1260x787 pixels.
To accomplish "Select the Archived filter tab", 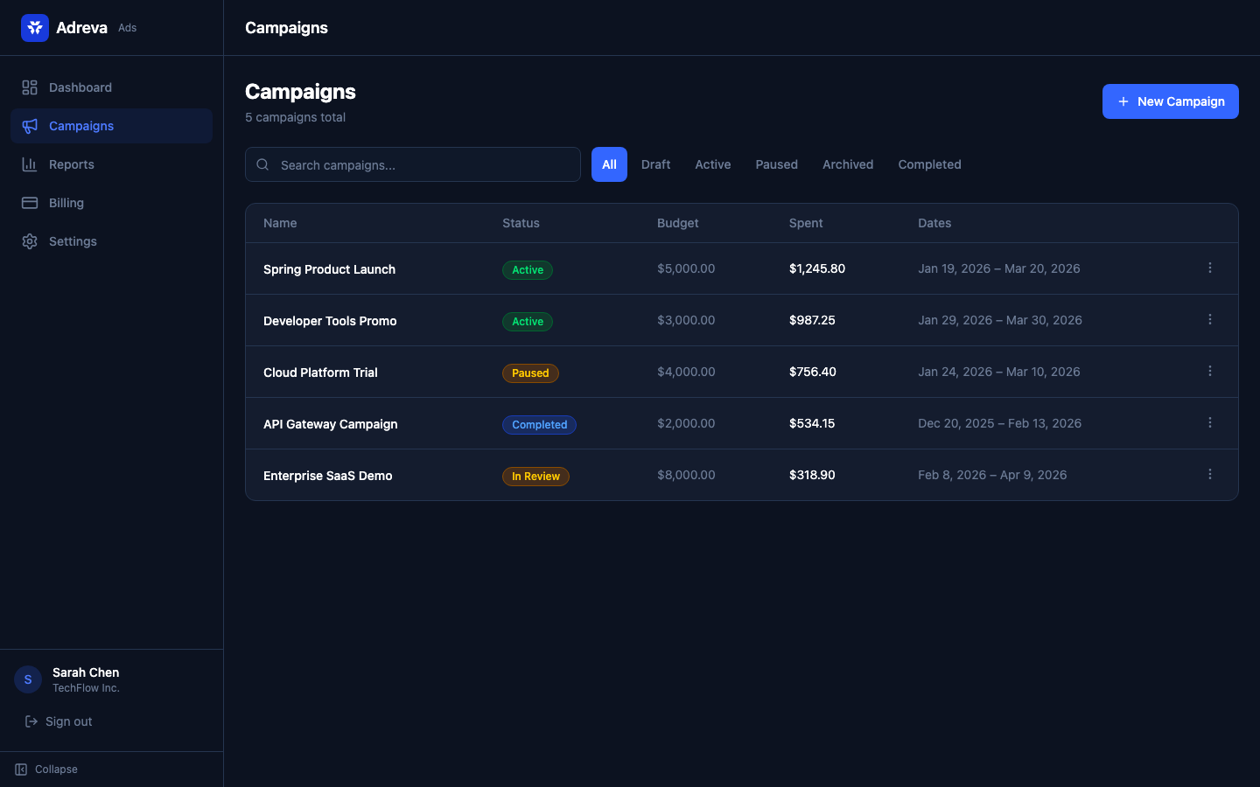I will coord(847,164).
